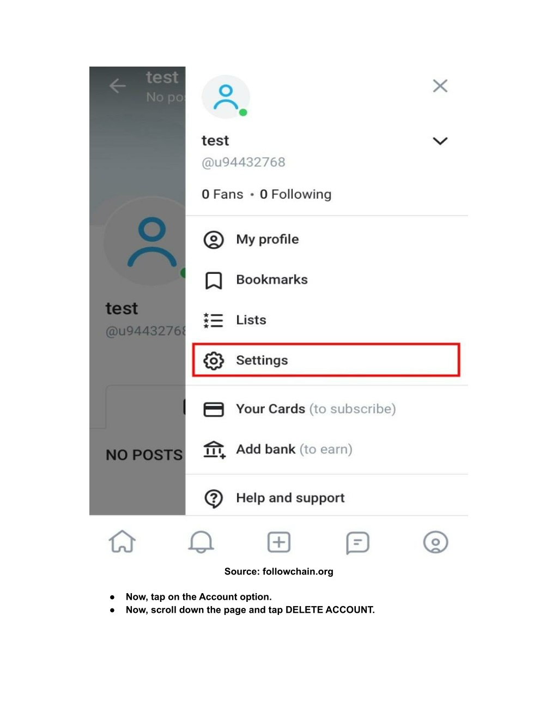558x723 pixels.
Task: Open the Settings menu item
Action: coord(326,360)
